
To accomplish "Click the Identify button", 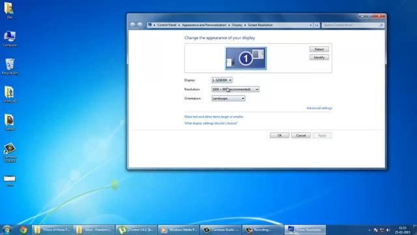I will [x=319, y=57].
